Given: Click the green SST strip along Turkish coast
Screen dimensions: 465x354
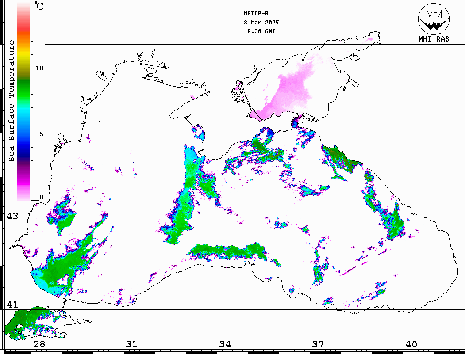Looking at the screenshot, I should point(227,252).
